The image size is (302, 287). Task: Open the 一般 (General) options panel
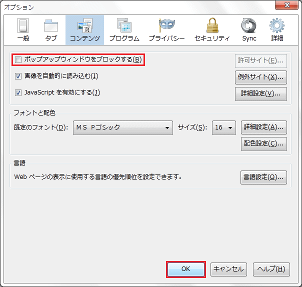tap(23, 30)
